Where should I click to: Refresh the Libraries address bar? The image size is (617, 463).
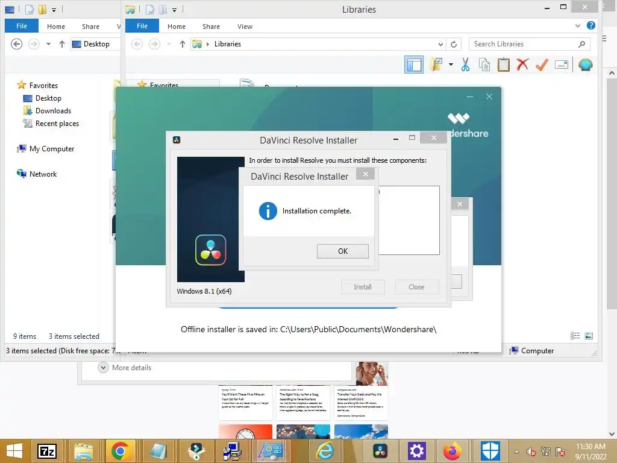[454, 44]
